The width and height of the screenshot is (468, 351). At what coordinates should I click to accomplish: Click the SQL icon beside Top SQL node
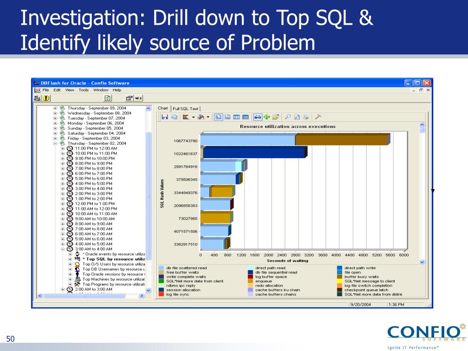click(x=77, y=259)
